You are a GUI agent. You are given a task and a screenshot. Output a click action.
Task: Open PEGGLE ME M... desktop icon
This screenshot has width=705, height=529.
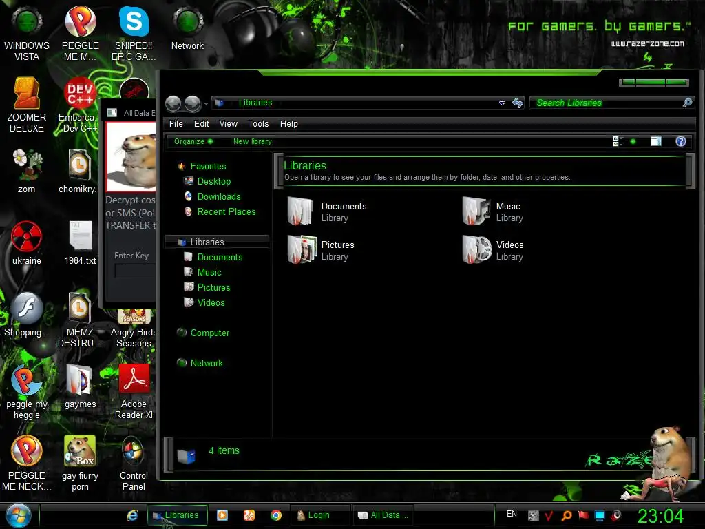[80, 32]
